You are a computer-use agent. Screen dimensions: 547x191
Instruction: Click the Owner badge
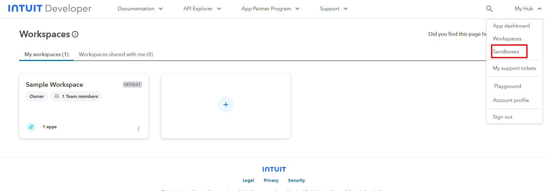click(x=37, y=97)
